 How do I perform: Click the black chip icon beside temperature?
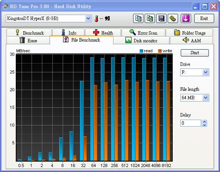coord(107,18)
